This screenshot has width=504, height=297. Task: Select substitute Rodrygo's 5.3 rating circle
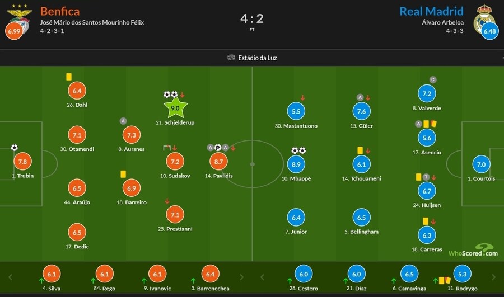(x=462, y=275)
